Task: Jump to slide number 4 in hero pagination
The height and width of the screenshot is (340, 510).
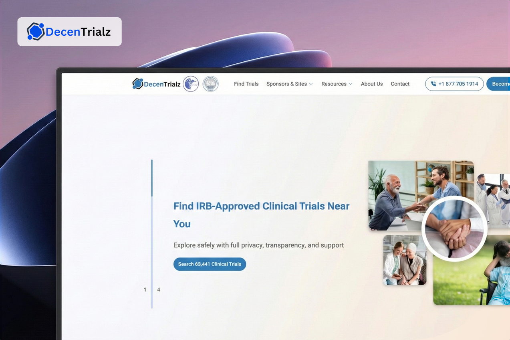Action: tap(159, 289)
